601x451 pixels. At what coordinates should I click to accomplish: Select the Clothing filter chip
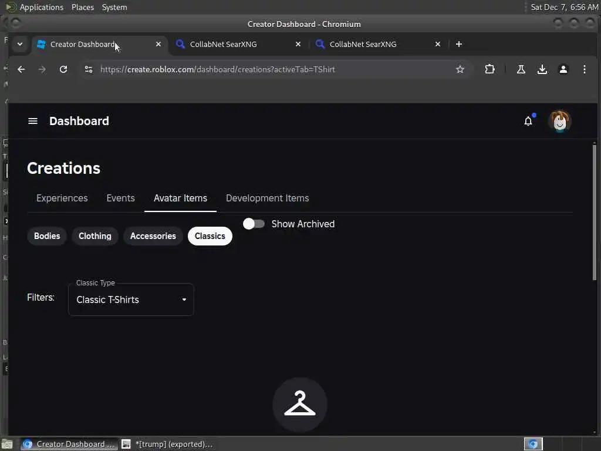click(x=95, y=236)
